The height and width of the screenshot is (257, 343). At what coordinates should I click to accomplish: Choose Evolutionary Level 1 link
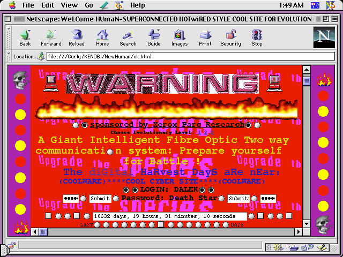click(199, 132)
